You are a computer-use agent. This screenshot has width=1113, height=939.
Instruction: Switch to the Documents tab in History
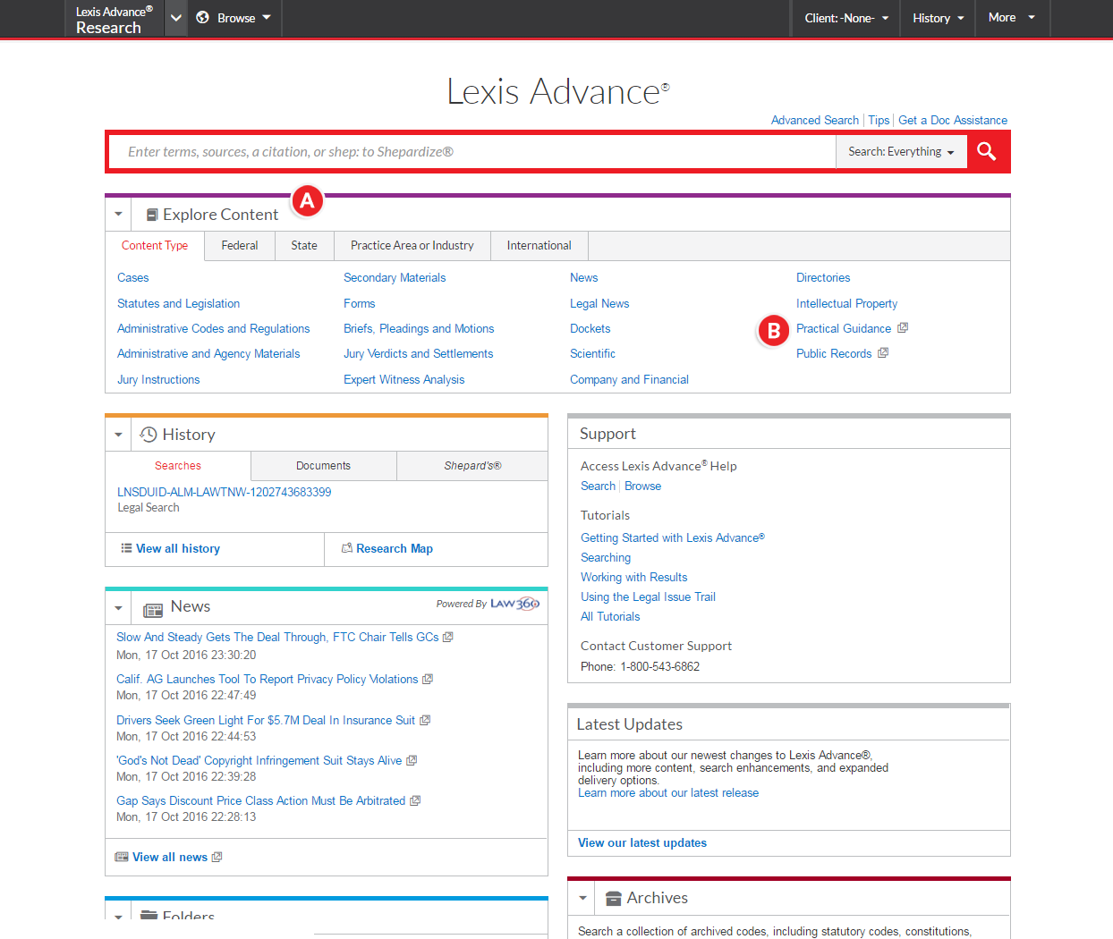point(323,466)
